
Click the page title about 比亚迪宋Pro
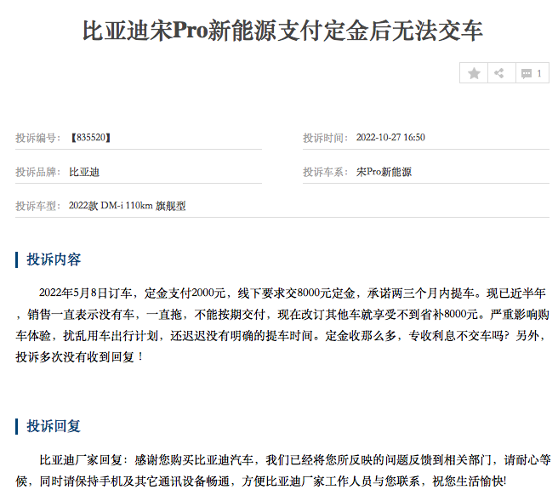tap(282, 31)
